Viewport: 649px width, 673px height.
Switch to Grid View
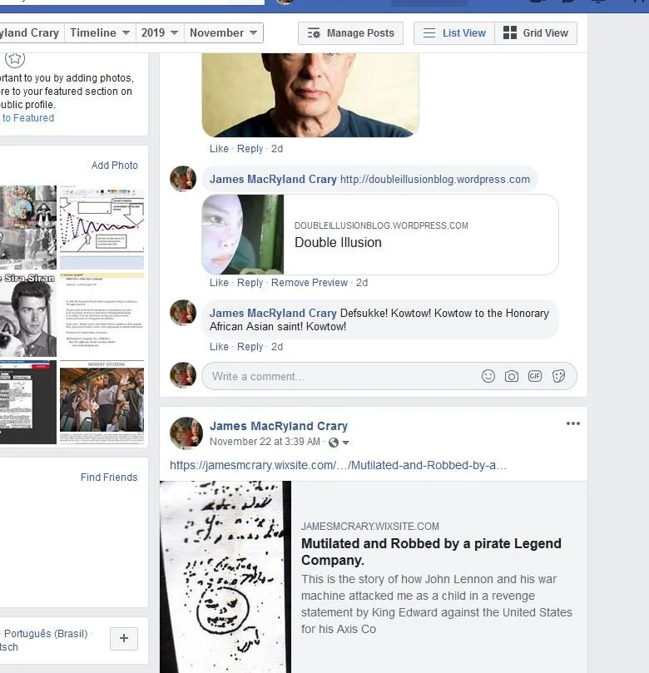point(536,33)
